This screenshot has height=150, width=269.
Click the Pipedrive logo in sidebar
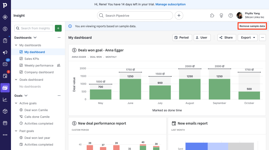[5, 5]
